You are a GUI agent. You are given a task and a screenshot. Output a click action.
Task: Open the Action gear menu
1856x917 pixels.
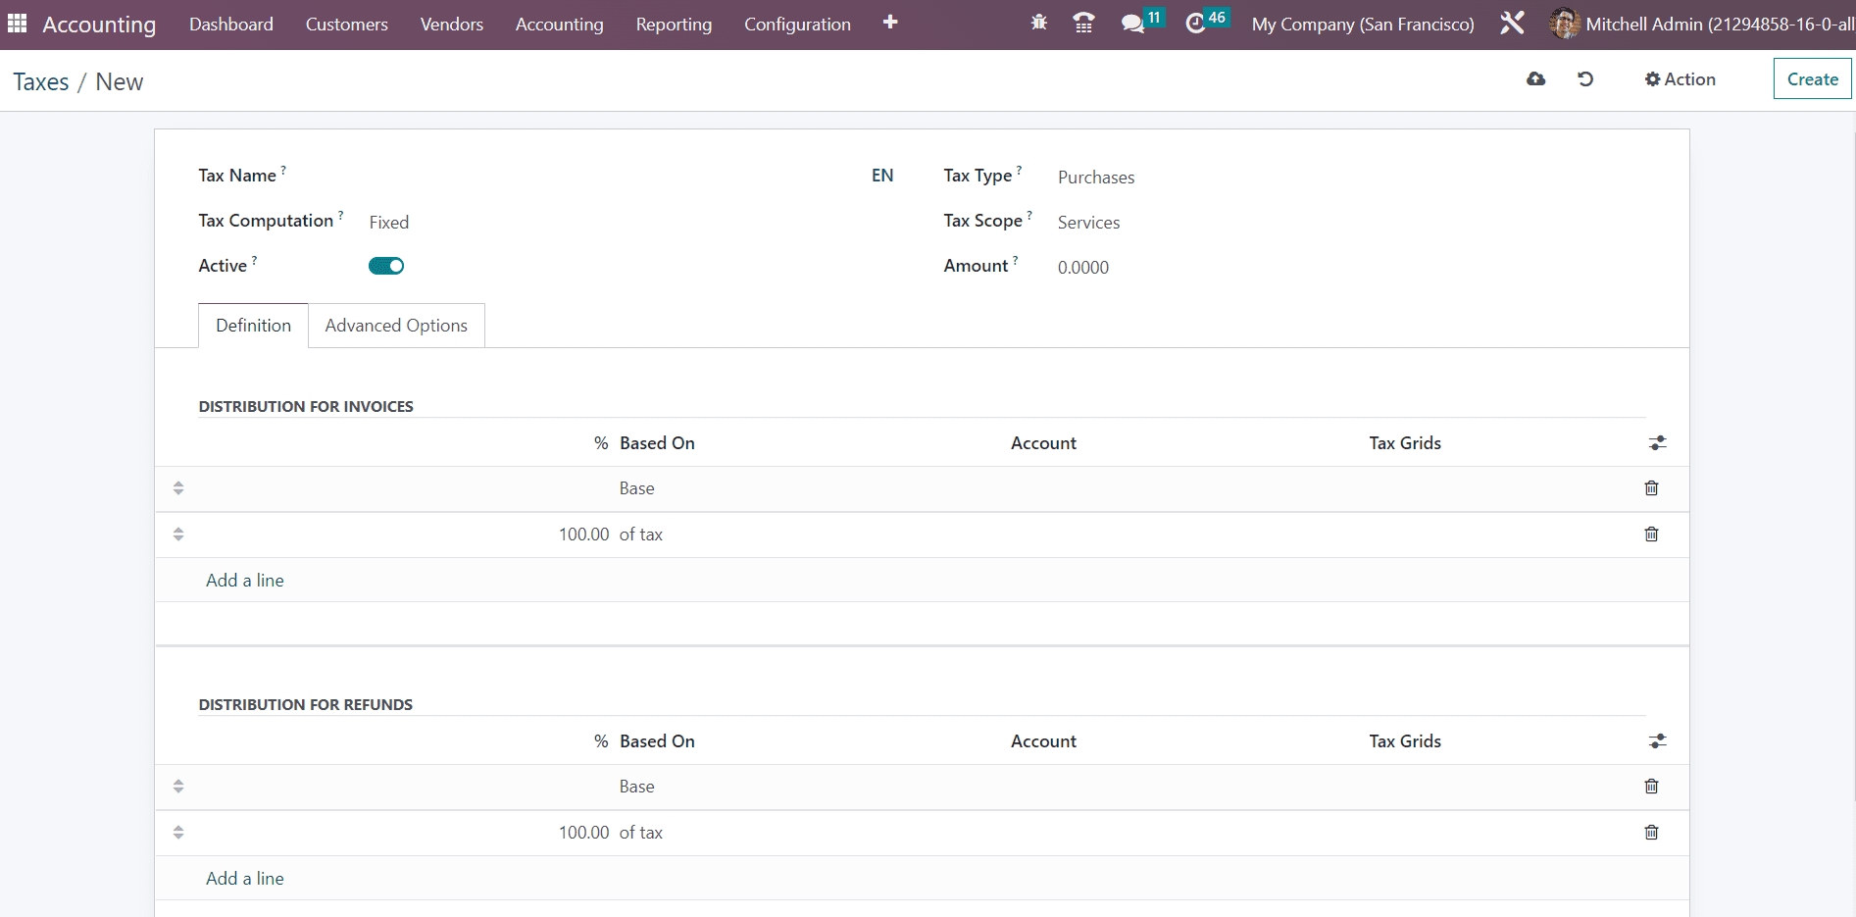tap(1680, 79)
